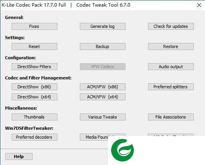Select the VFW Codecs button

pos(103,67)
